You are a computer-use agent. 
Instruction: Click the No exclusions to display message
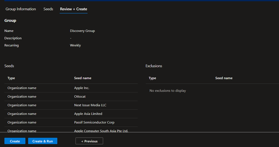(x=168, y=91)
